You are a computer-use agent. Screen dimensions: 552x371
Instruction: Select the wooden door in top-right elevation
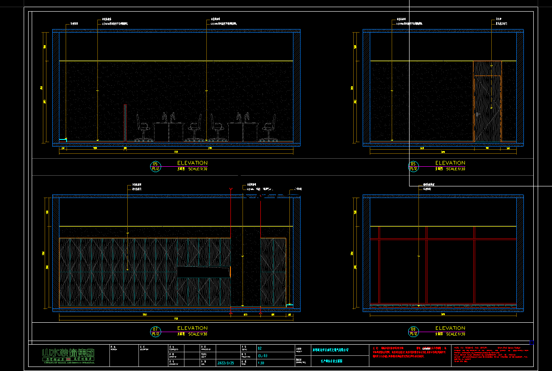487,107
